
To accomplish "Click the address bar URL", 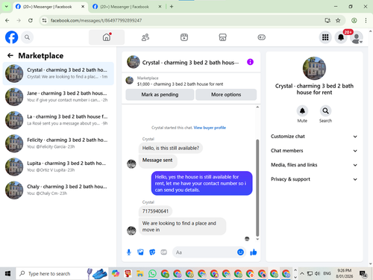I will click(96, 20).
